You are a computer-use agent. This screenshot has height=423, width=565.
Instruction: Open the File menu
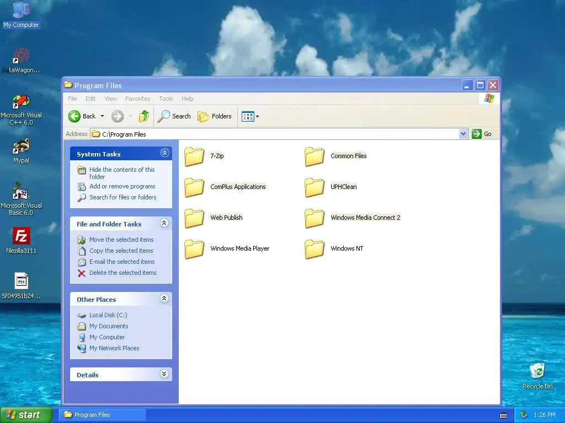(72, 99)
